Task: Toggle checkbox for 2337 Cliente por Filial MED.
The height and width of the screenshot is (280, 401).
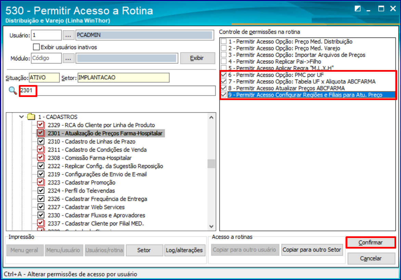Action: point(41,223)
